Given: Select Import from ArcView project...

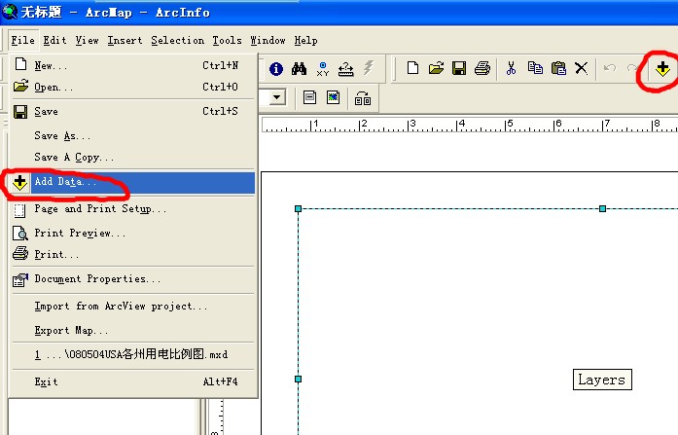Looking at the screenshot, I should point(132,307).
